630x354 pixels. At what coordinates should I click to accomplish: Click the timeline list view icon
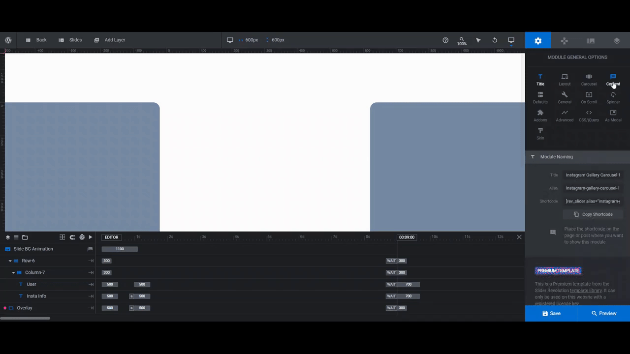tap(16, 237)
